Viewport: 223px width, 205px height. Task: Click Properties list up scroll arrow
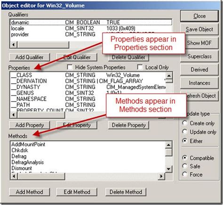[x=169, y=76]
